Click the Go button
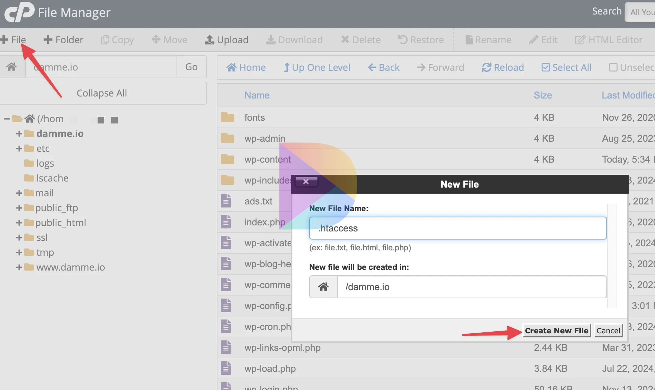This screenshot has width=655, height=390. pyautogui.click(x=191, y=67)
